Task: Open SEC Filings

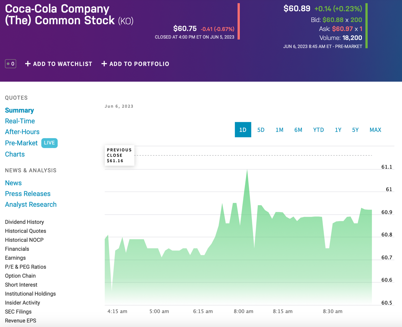Action: coord(18,312)
